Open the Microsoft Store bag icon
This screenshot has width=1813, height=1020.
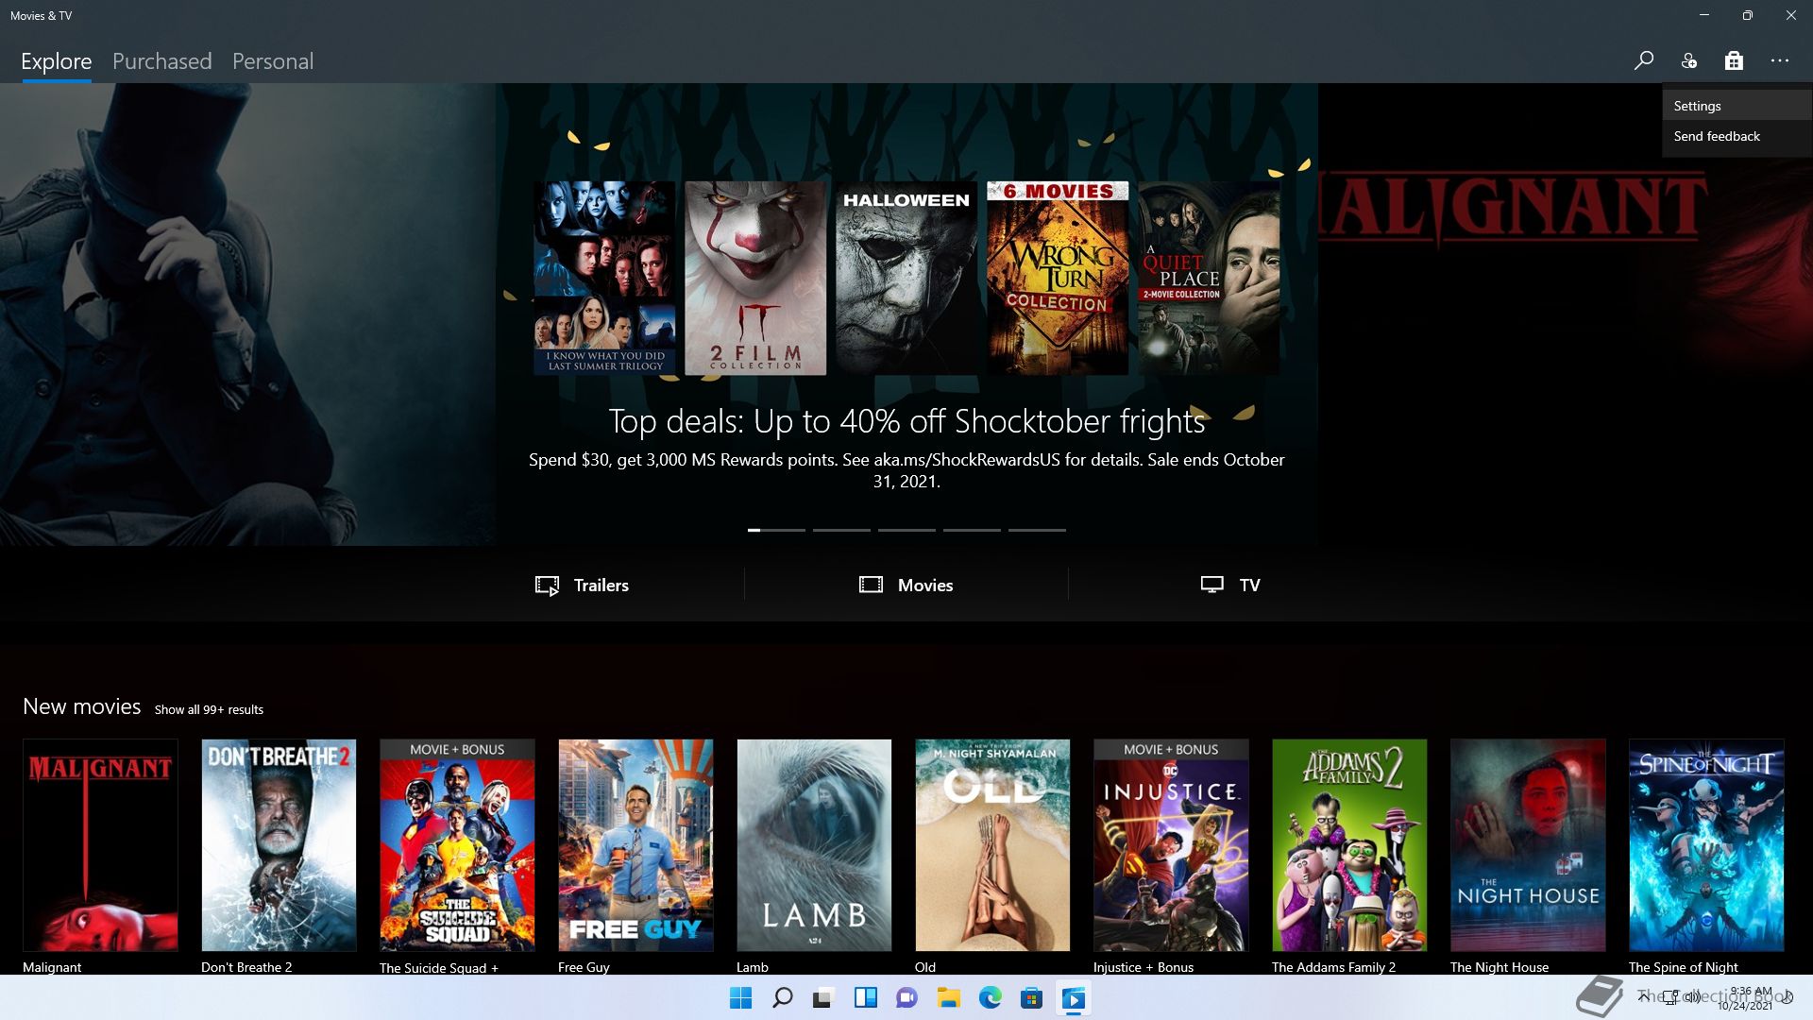1734,60
